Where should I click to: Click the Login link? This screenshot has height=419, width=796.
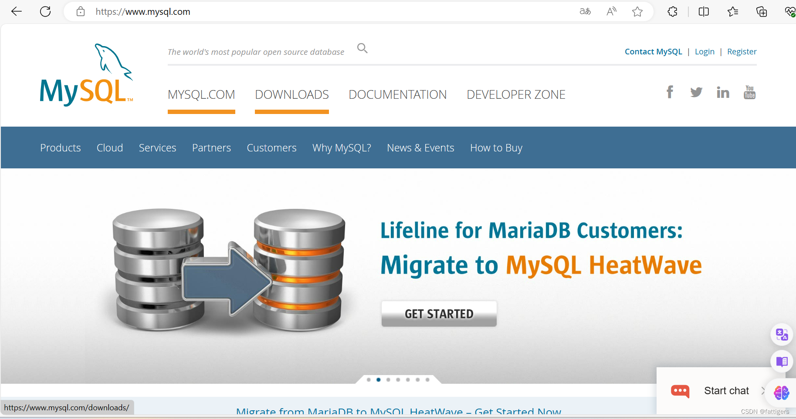click(705, 51)
